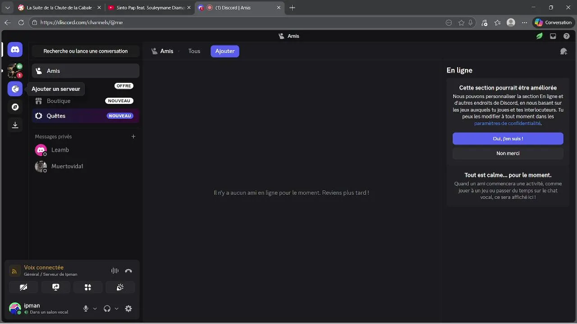Open paramètres de confidentialité link

pyautogui.click(x=507, y=123)
